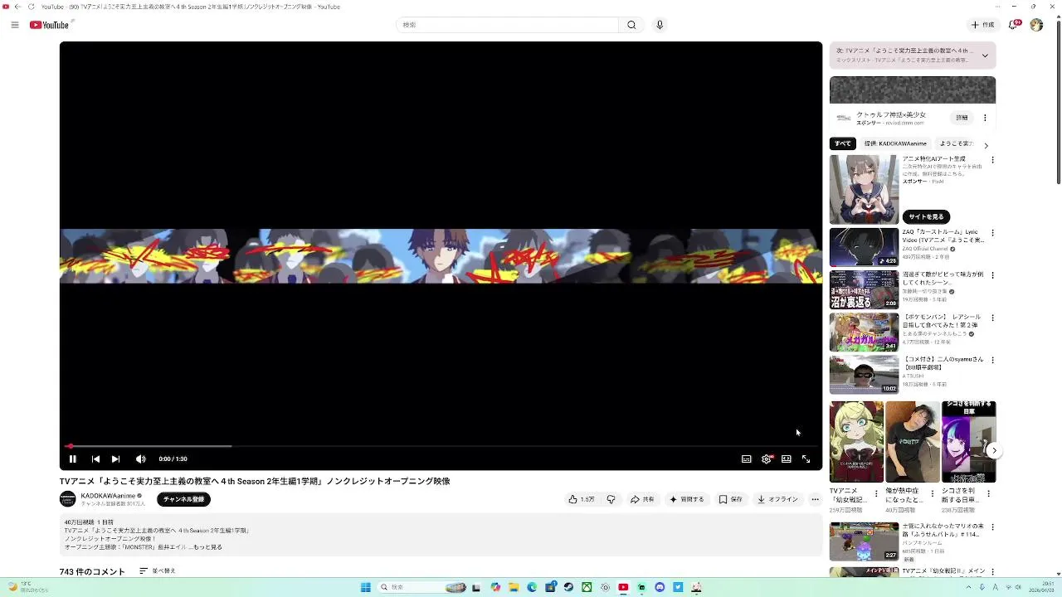
Task: Open options for クトゥルフ神話×美少女 ad
Action: [x=985, y=118]
